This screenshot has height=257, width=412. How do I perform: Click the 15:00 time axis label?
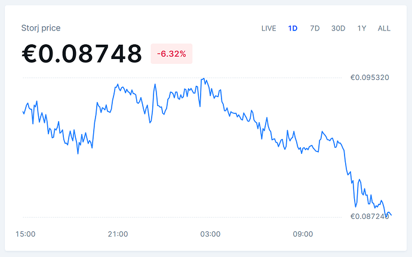(x=25, y=234)
